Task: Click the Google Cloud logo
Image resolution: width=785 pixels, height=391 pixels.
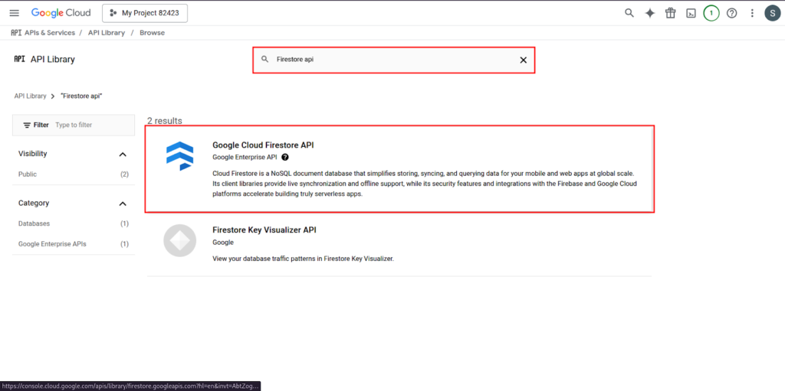Action: [x=61, y=13]
